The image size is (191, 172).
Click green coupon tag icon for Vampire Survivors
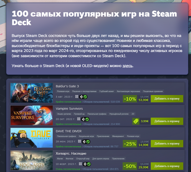click(136, 121)
